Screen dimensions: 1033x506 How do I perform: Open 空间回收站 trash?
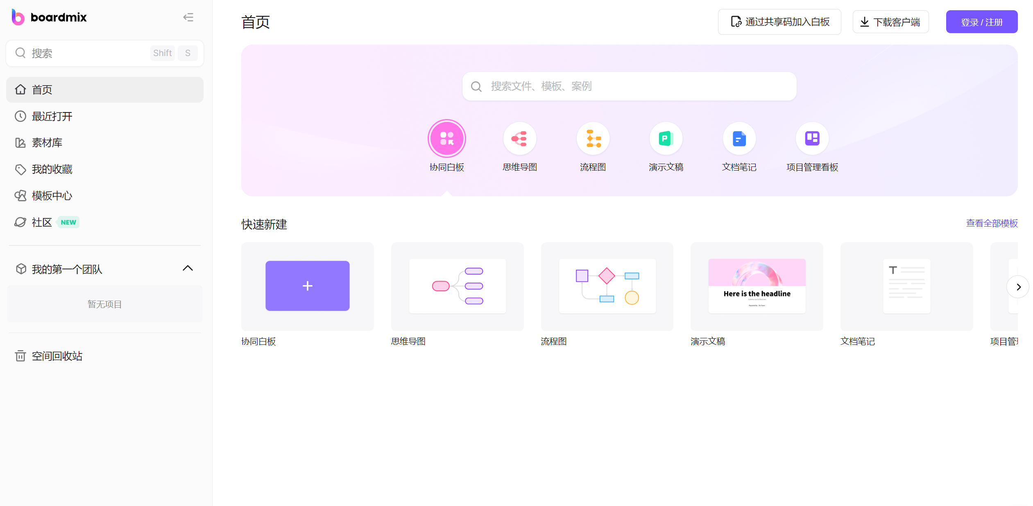(57, 356)
